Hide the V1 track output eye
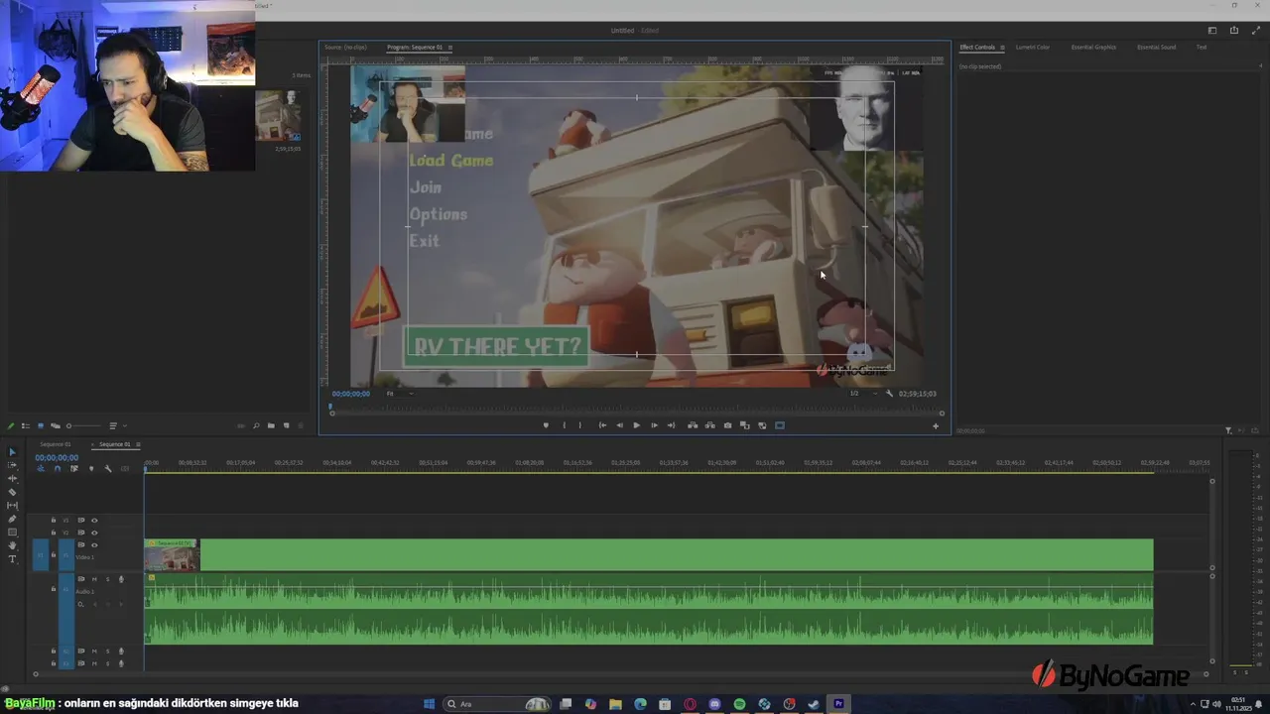1270x714 pixels. [94, 545]
